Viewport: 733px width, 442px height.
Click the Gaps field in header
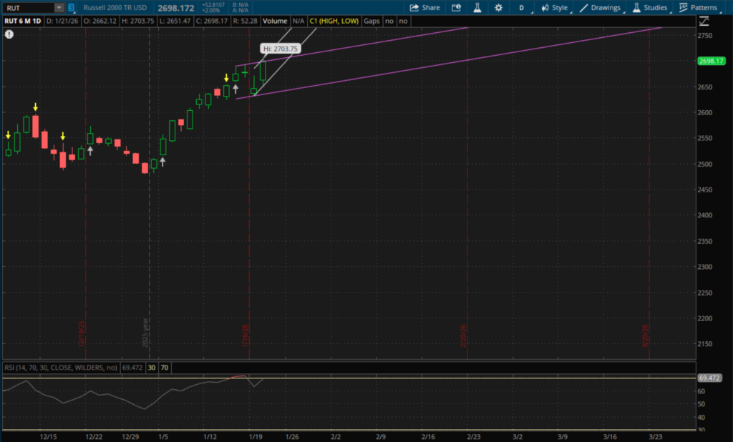pyautogui.click(x=372, y=21)
